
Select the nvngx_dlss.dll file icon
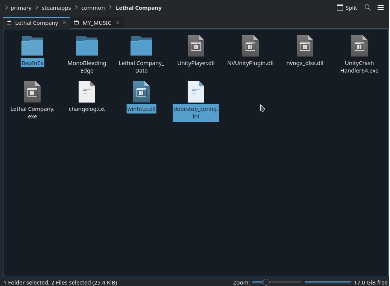coord(305,46)
